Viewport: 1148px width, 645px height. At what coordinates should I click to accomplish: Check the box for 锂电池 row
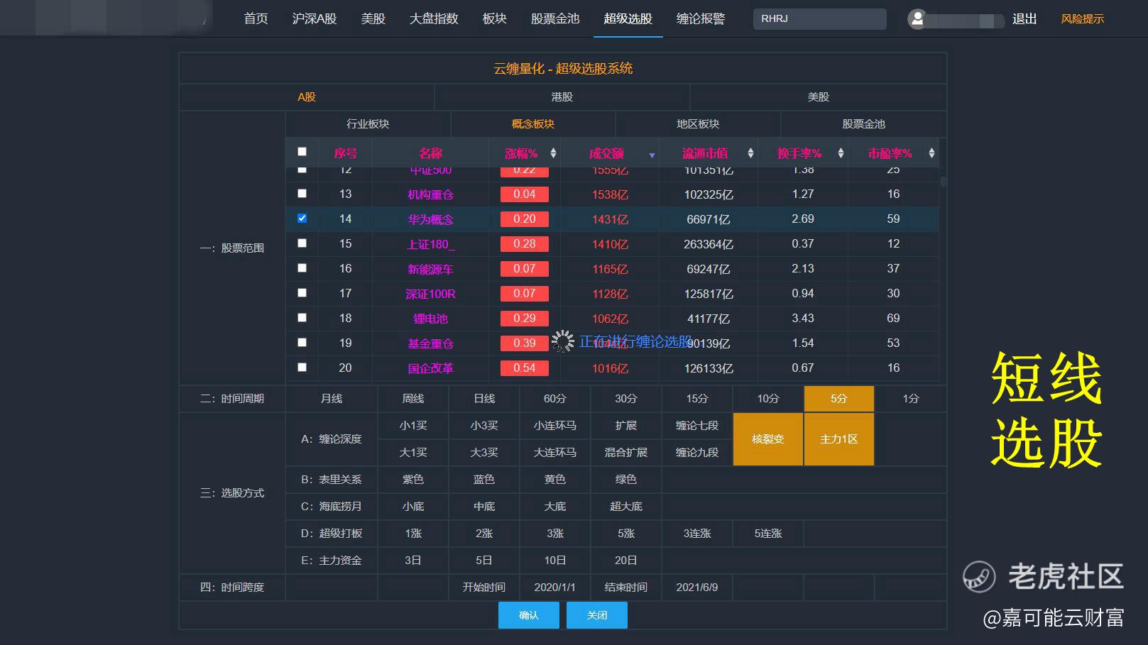[302, 318]
